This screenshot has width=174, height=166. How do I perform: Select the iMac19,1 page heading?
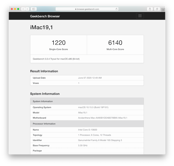point(41,27)
